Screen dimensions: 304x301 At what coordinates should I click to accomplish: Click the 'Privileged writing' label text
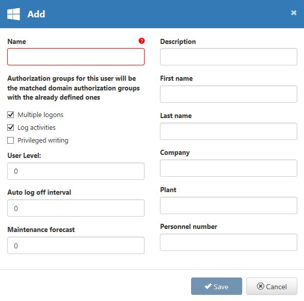pos(43,141)
